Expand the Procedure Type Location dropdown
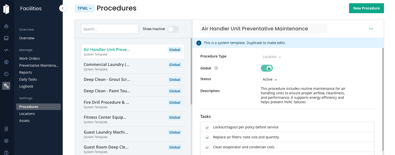 (x=272, y=57)
